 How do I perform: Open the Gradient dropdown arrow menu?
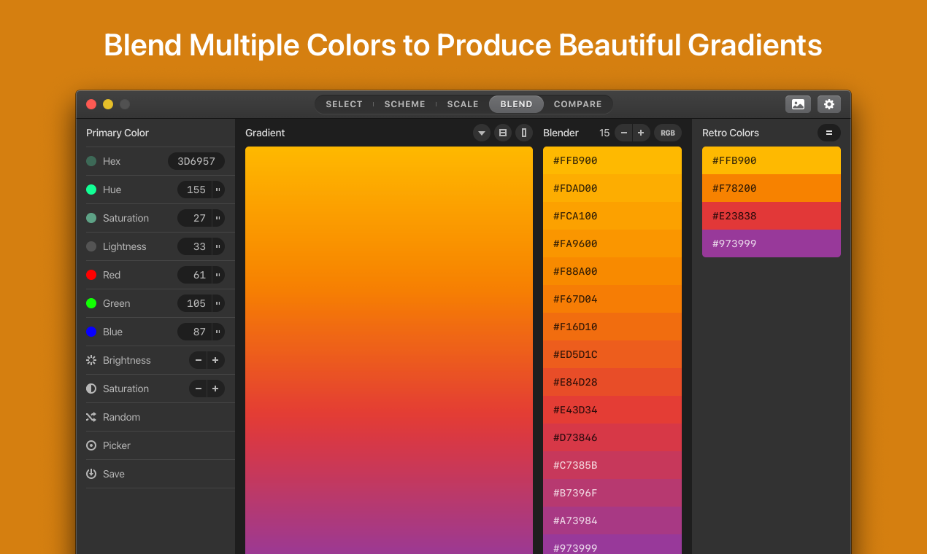tap(482, 133)
